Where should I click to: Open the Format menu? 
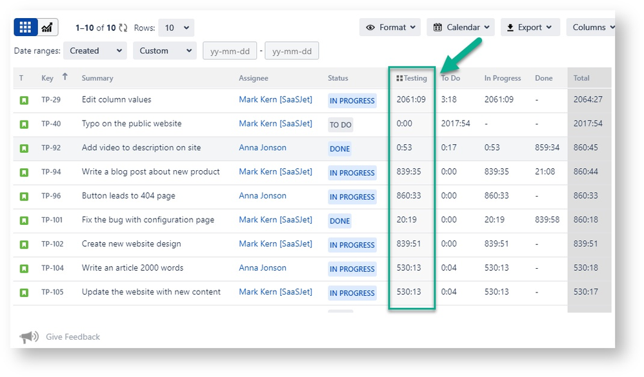click(x=390, y=27)
